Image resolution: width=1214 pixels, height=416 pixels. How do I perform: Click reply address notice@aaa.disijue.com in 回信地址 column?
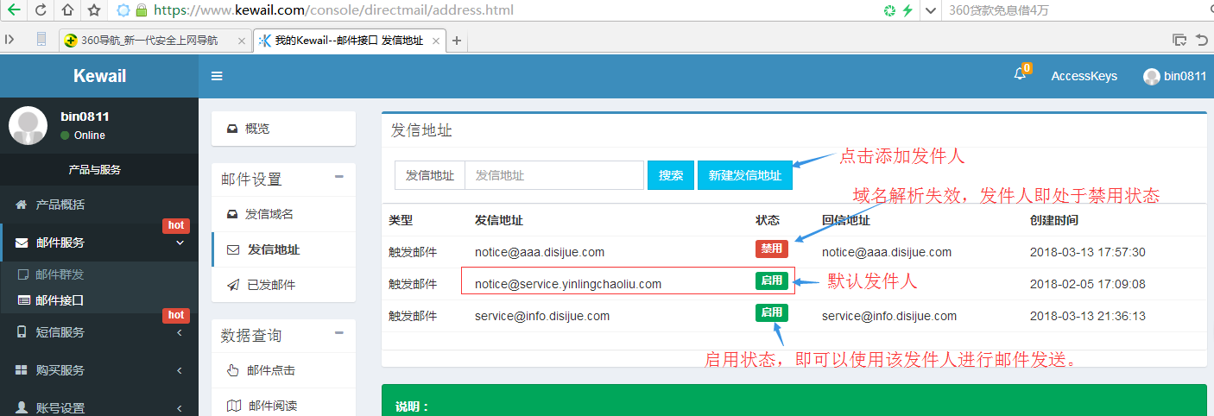(887, 252)
